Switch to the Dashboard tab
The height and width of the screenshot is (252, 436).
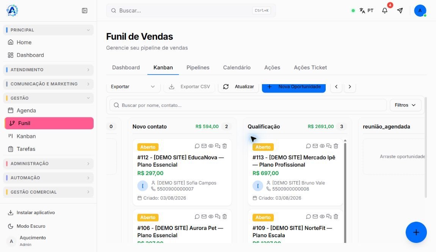point(126,67)
